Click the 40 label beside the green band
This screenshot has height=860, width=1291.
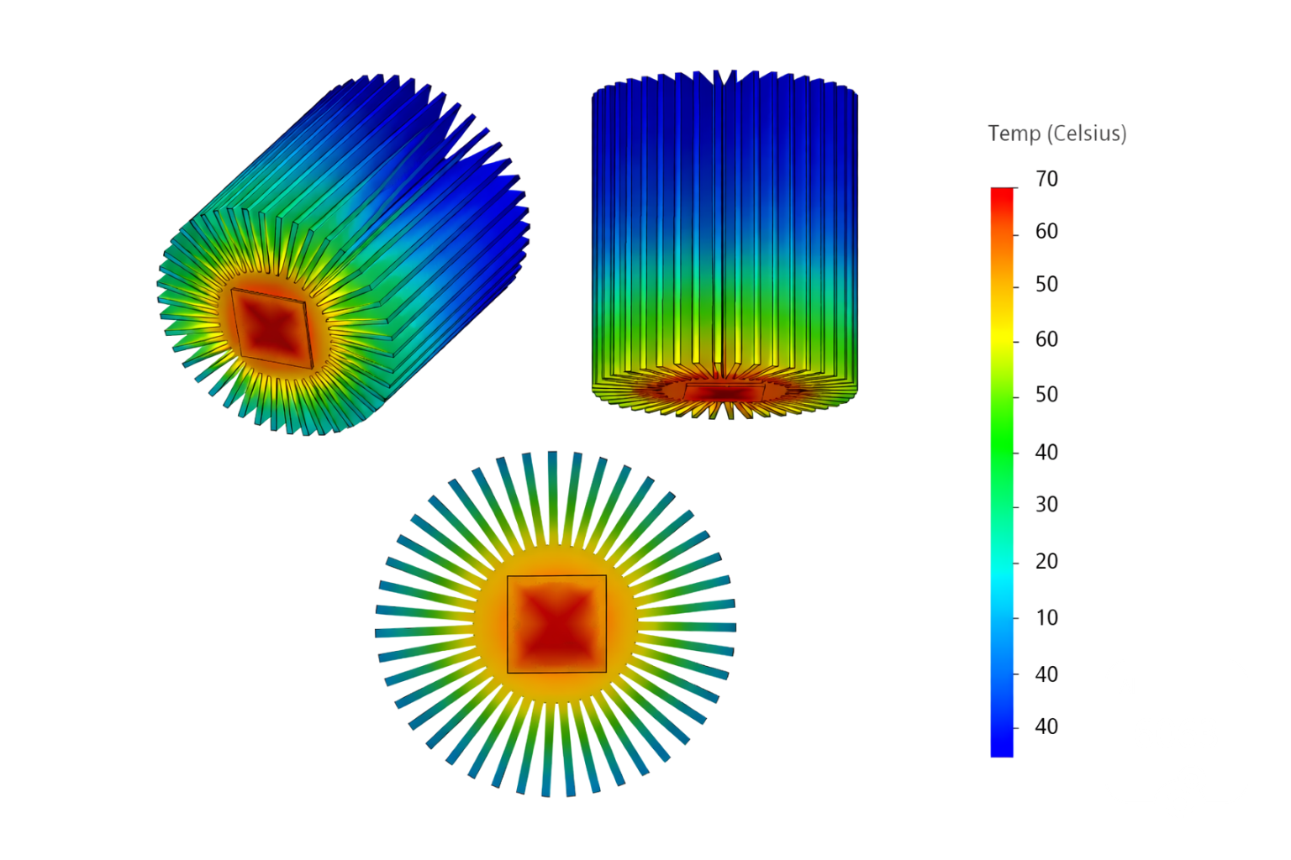[1046, 452]
